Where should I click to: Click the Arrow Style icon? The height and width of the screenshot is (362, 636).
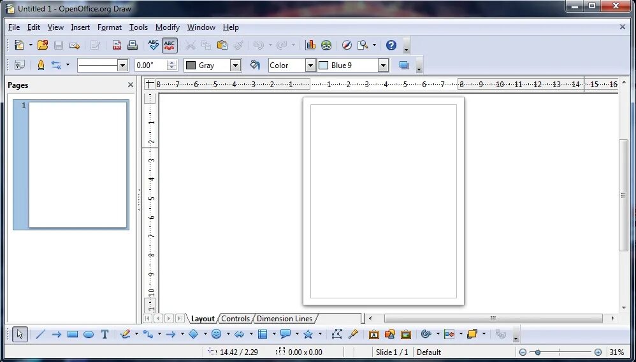pyautogui.click(x=56, y=65)
